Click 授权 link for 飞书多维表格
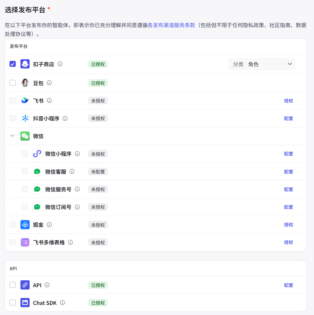The height and width of the screenshot is (315, 314). [288, 242]
